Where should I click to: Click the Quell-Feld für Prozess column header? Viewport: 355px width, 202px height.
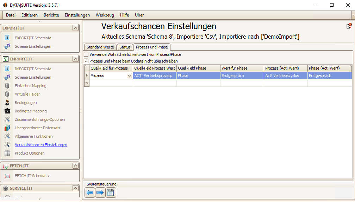pyautogui.click(x=111, y=68)
